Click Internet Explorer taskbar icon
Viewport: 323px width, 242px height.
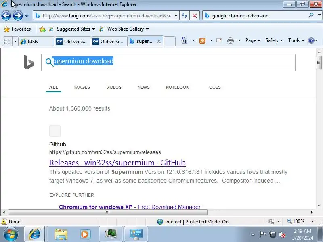[x=35, y=234]
